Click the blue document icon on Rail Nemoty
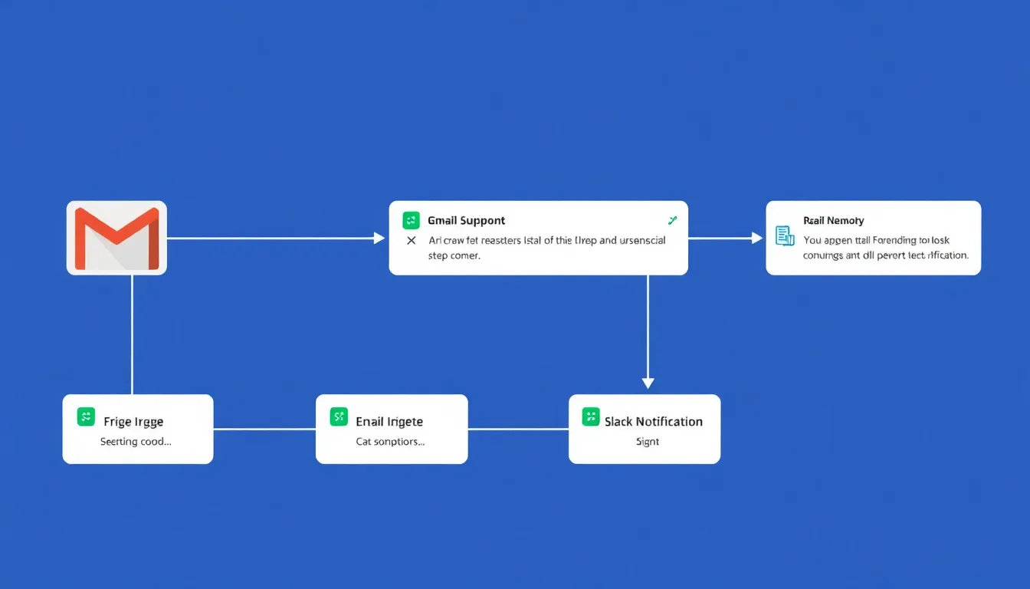 (x=785, y=236)
